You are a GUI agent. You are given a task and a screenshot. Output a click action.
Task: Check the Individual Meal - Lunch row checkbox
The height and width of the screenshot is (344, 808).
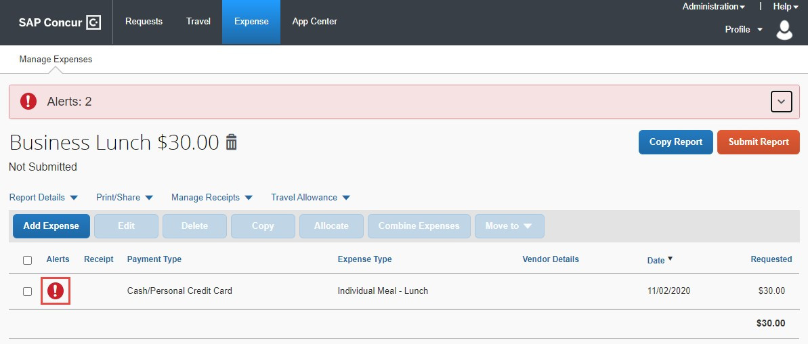pos(27,291)
